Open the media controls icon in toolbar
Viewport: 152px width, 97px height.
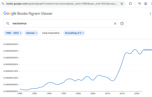pos(139,4)
